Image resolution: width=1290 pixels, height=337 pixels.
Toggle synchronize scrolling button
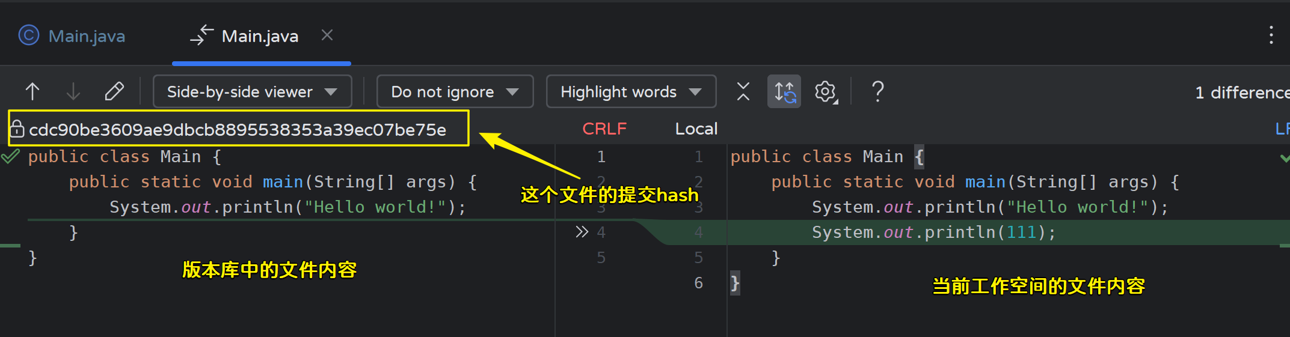pyautogui.click(x=784, y=91)
